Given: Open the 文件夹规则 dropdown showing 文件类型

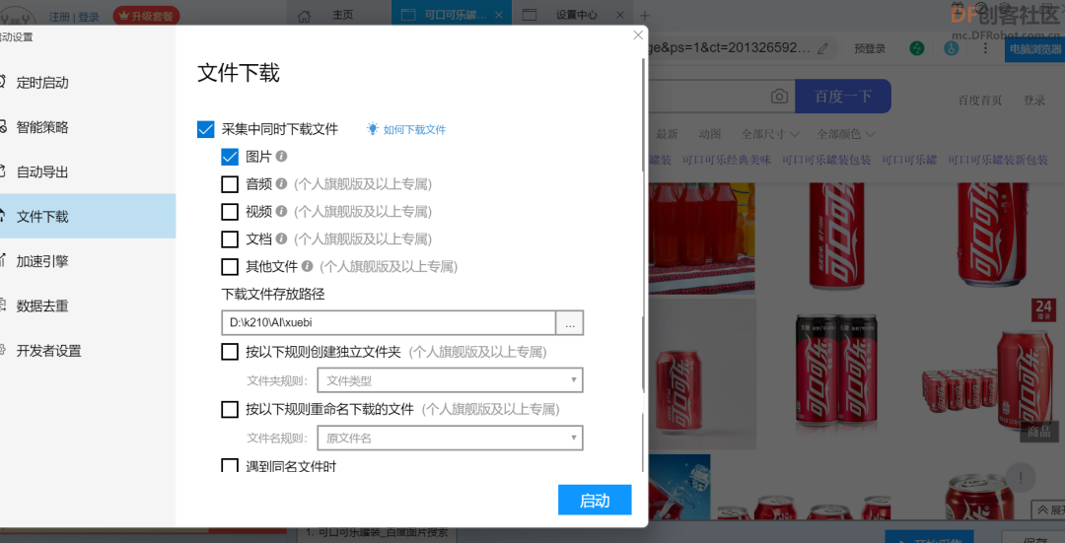Looking at the screenshot, I should coord(450,380).
